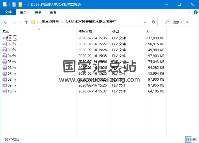The image size is (199, 143).
Task: Select the 03.flv file icon
Action: pos(5,50)
